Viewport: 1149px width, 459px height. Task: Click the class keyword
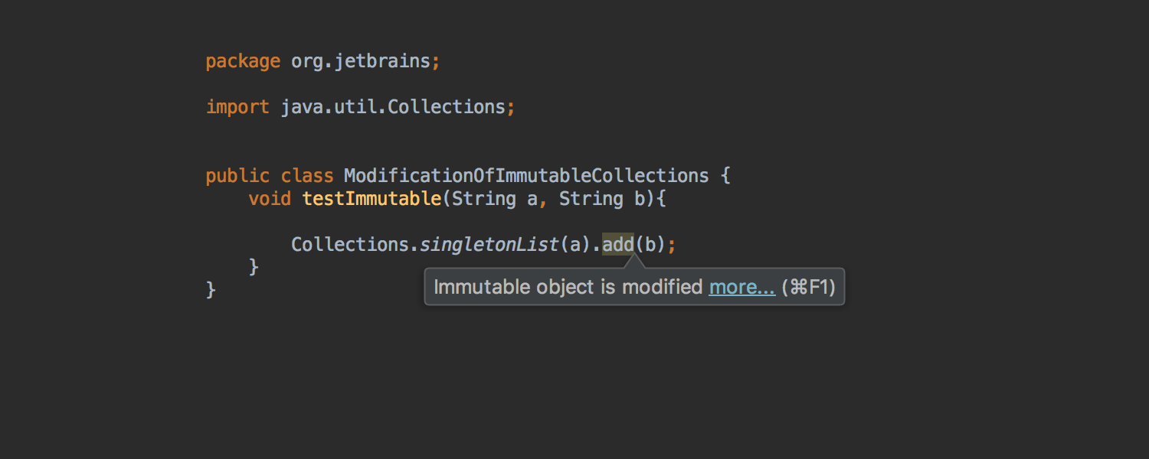[307, 176]
